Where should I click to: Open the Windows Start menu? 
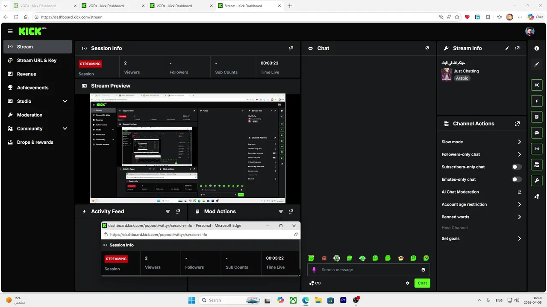pos(191,300)
